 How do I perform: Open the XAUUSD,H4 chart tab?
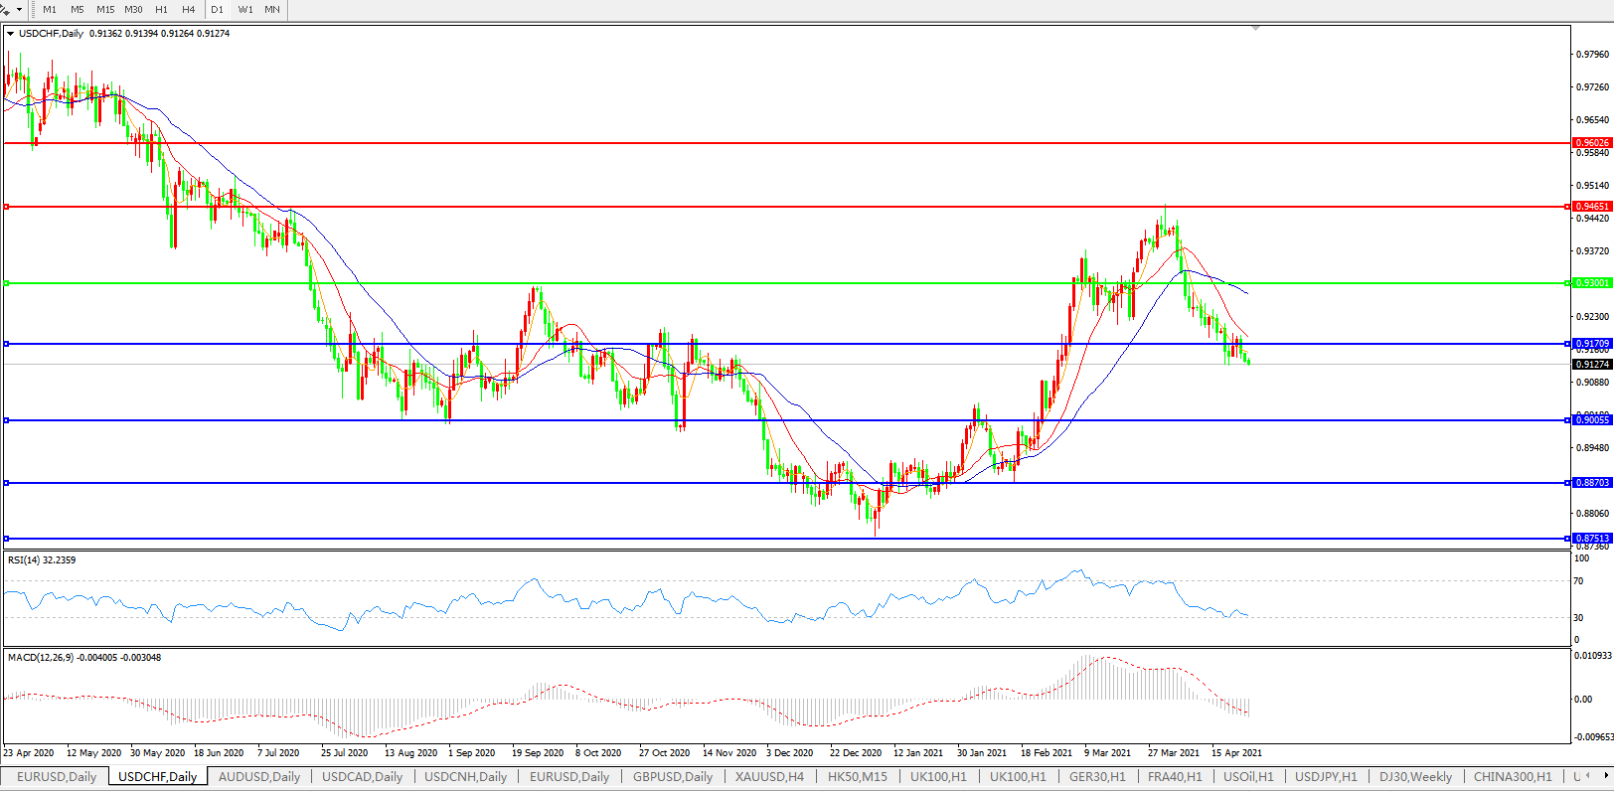[769, 777]
